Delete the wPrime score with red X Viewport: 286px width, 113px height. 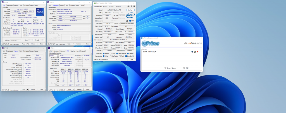(x=197, y=52)
